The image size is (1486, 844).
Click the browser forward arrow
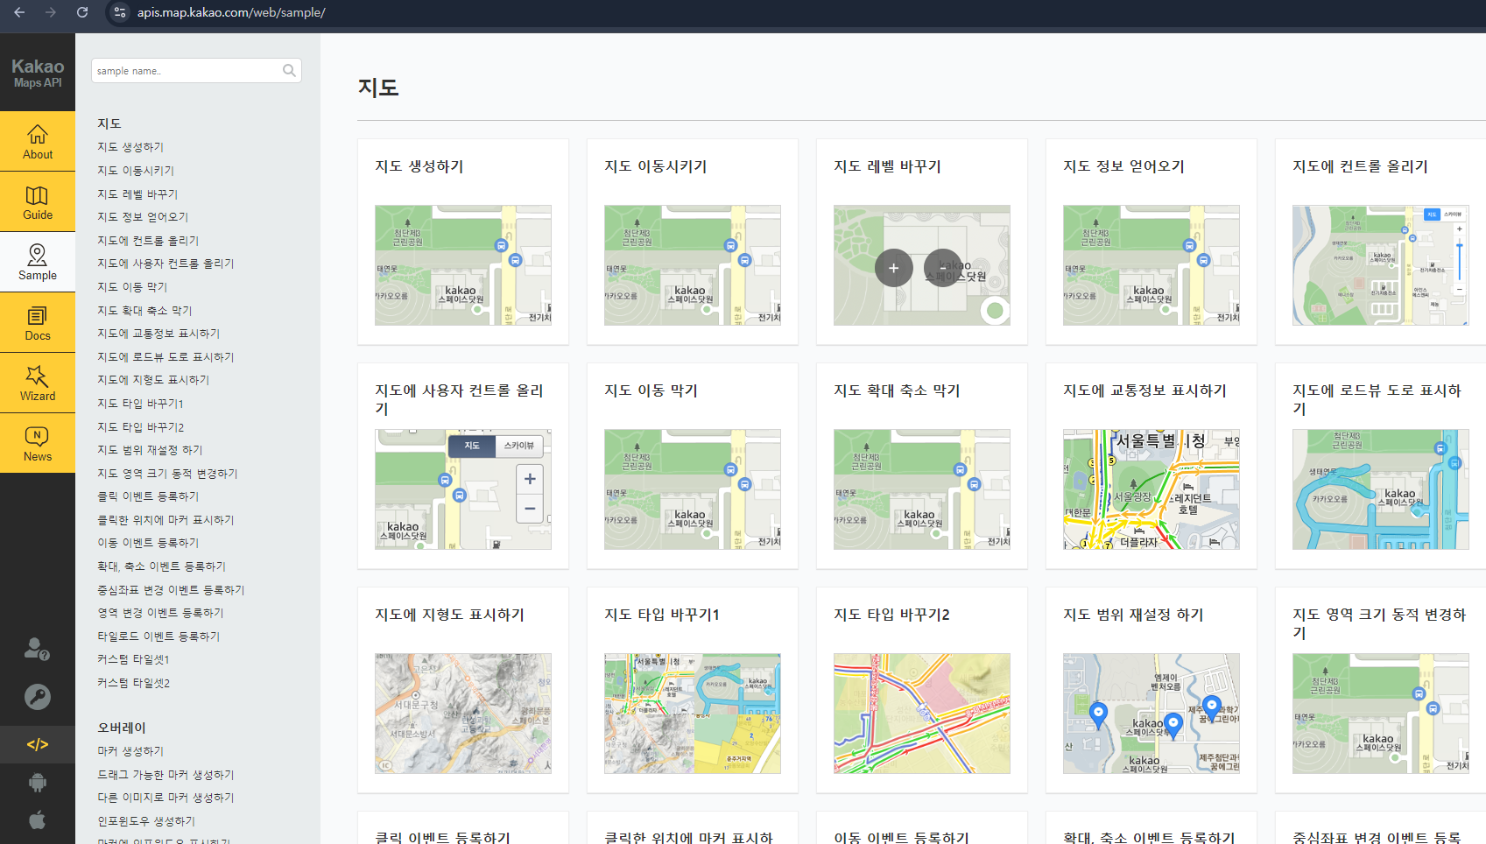(x=50, y=12)
